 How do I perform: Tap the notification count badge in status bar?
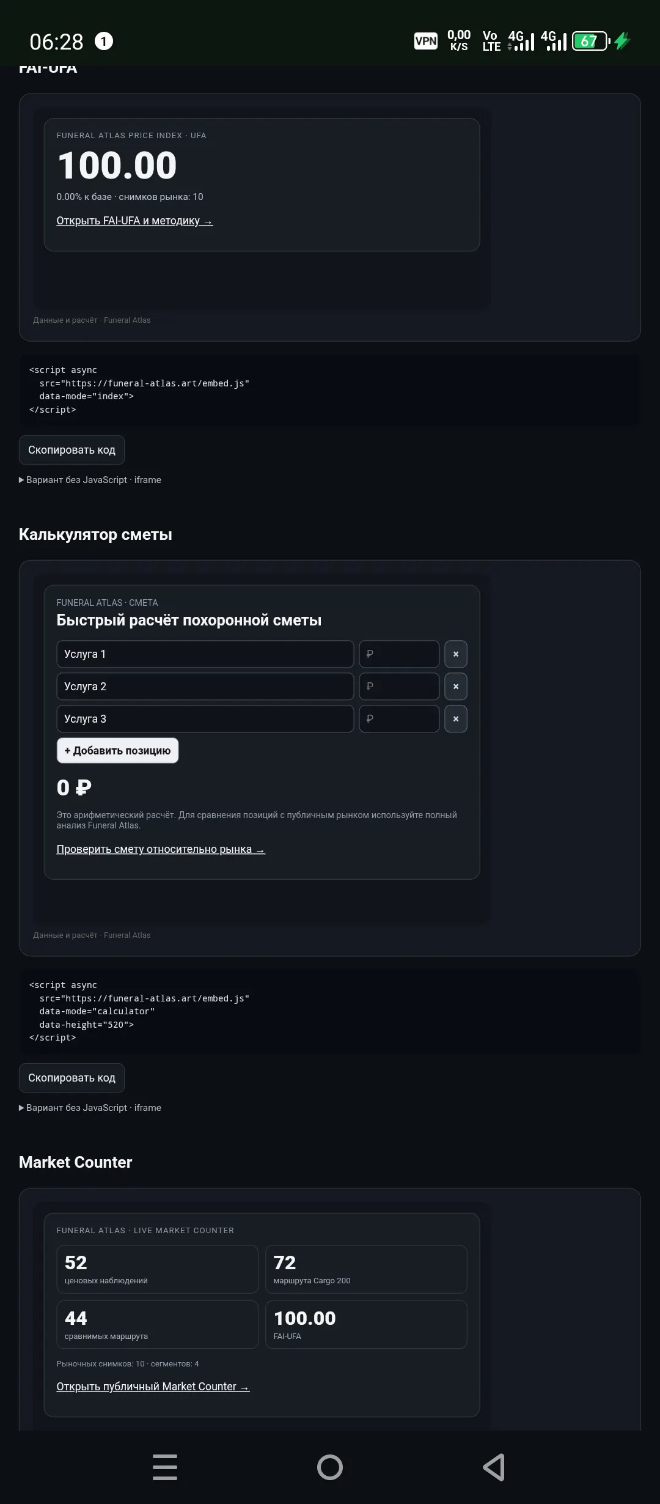104,41
